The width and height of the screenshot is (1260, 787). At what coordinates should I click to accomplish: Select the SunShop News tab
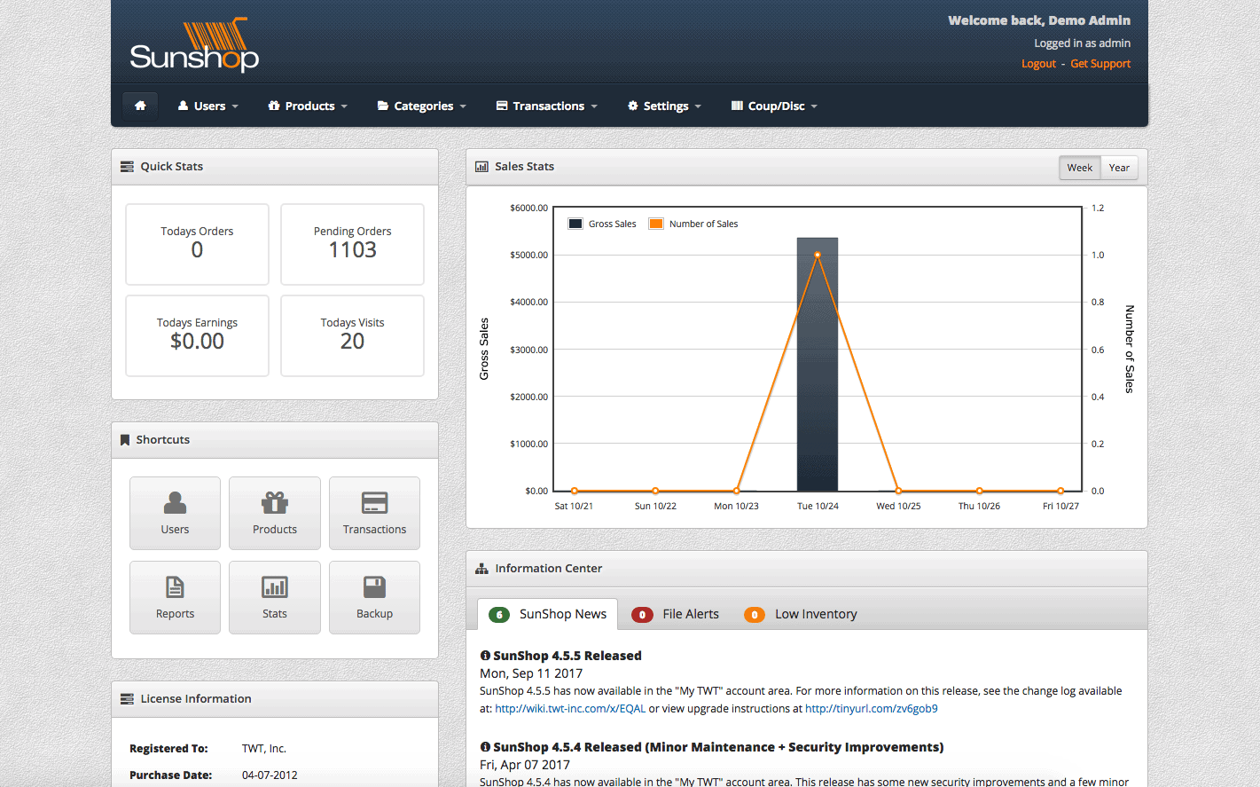click(547, 614)
